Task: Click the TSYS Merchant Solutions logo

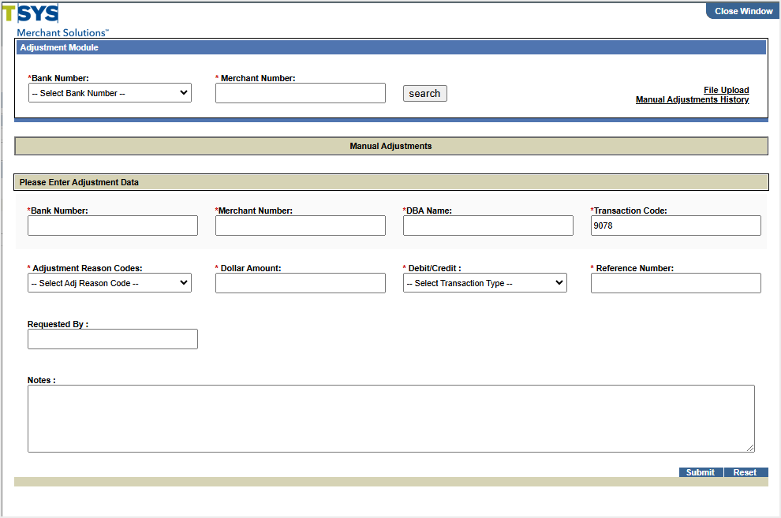Action: [x=54, y=20]
